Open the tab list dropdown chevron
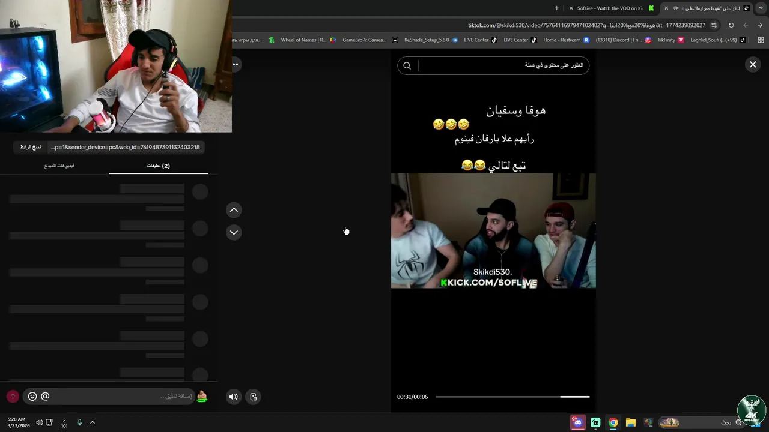769x432 pixels. point(760,8)
